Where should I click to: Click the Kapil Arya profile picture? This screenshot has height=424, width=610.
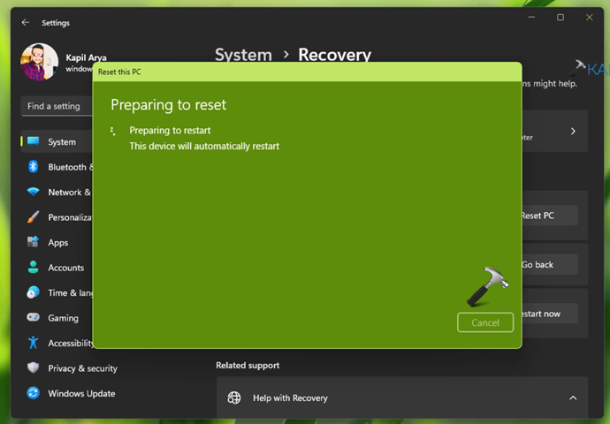[x=39, y=62]
